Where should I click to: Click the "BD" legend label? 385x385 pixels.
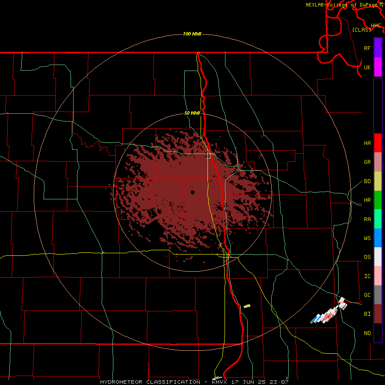point(367,181)
